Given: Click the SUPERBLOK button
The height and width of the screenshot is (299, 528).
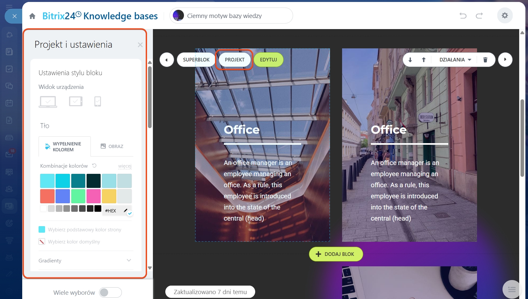Looking at the screenshot, I should point(196,60).
